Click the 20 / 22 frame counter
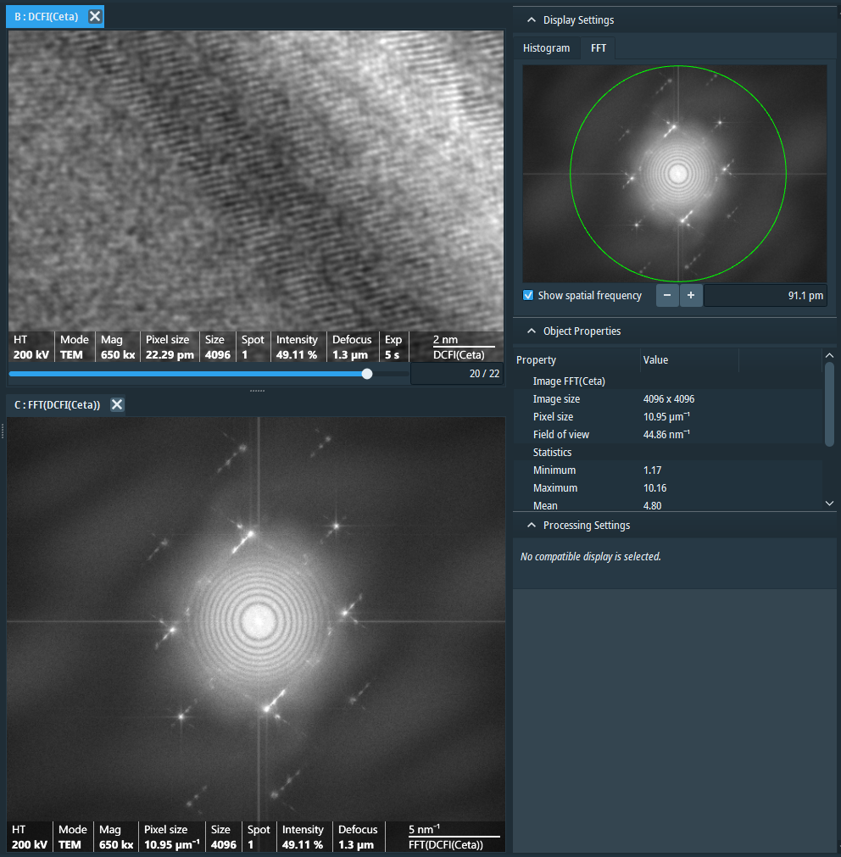The image size is (841, 857). tap(457, 373)
